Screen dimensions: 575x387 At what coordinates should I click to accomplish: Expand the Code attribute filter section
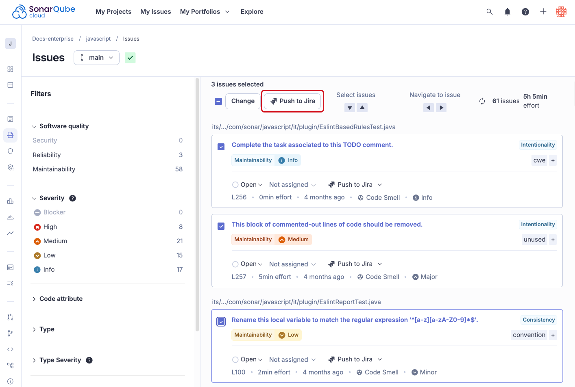(x=61, y=298)
